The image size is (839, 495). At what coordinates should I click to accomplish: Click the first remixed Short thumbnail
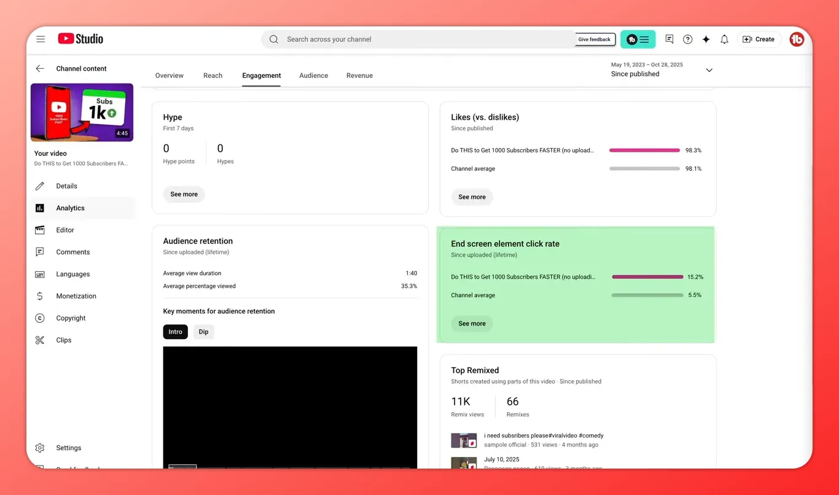(464, 440)
